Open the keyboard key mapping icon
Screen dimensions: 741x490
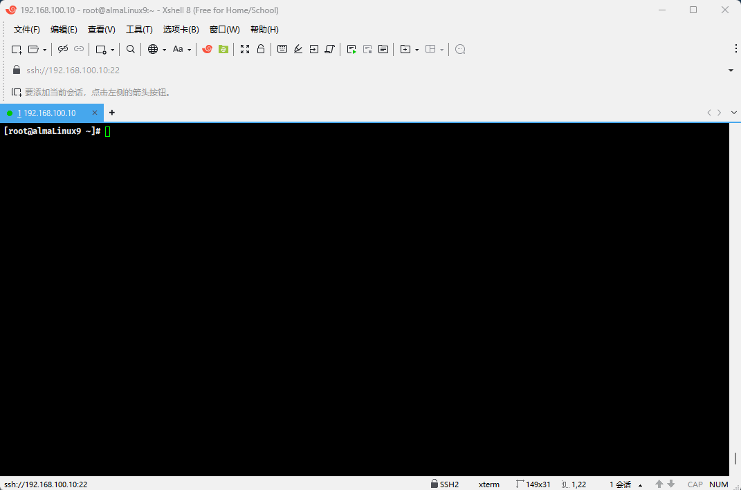click(282, 49)
